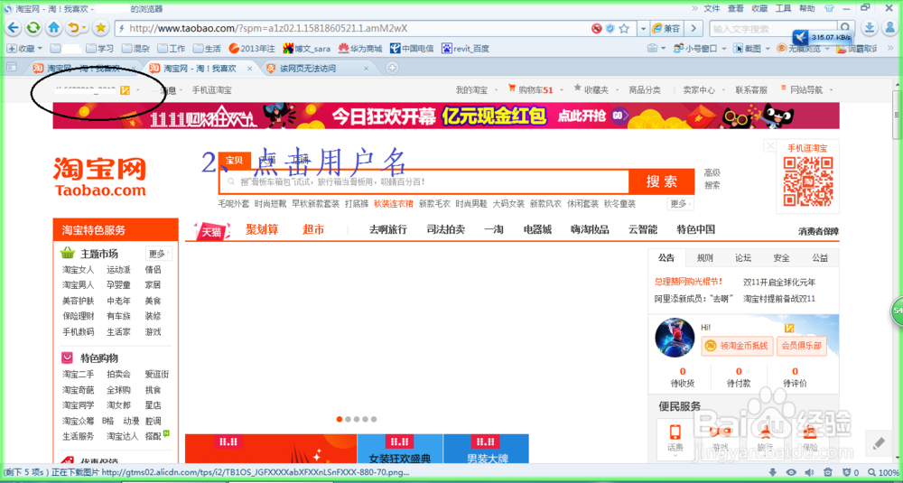Viewport: 903px width, 483px height.
Task: Click the blue security shield icon in address bar
Action: click(x=610, y=28)
